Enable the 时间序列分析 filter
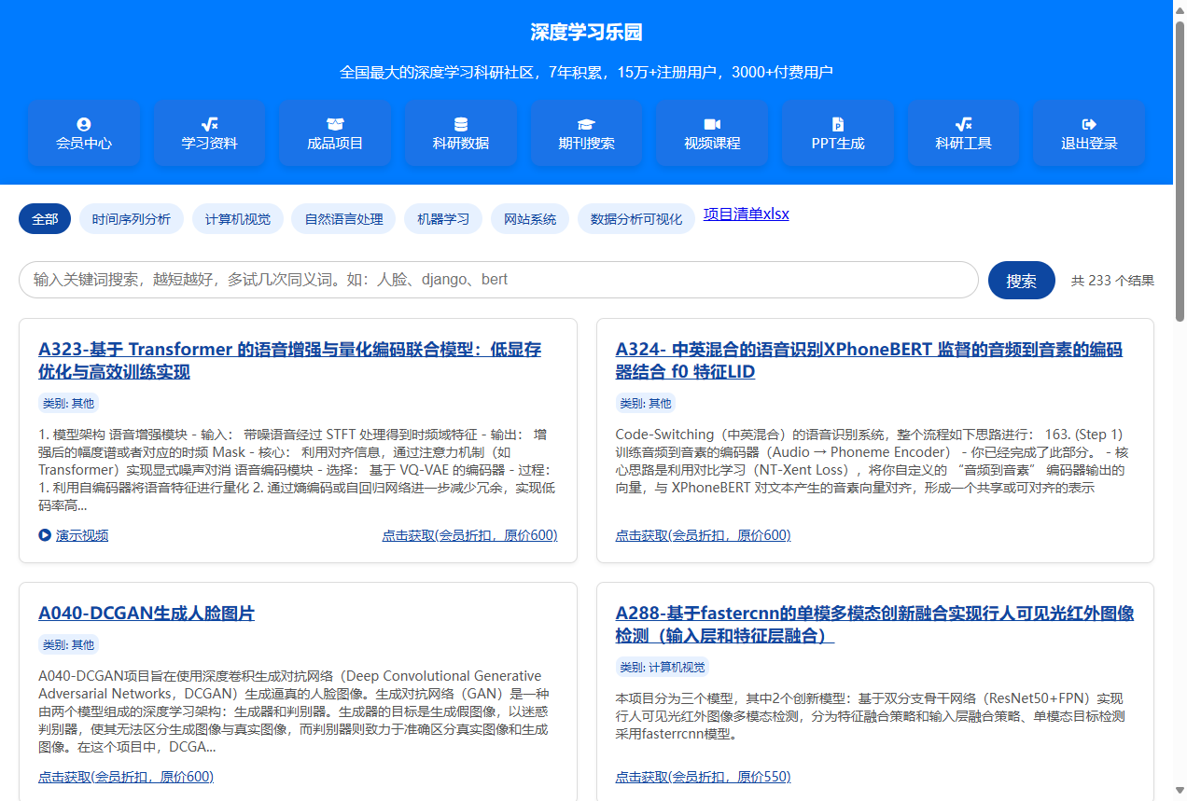Screen dimensions: 1187x801 (x=131, y=218)
